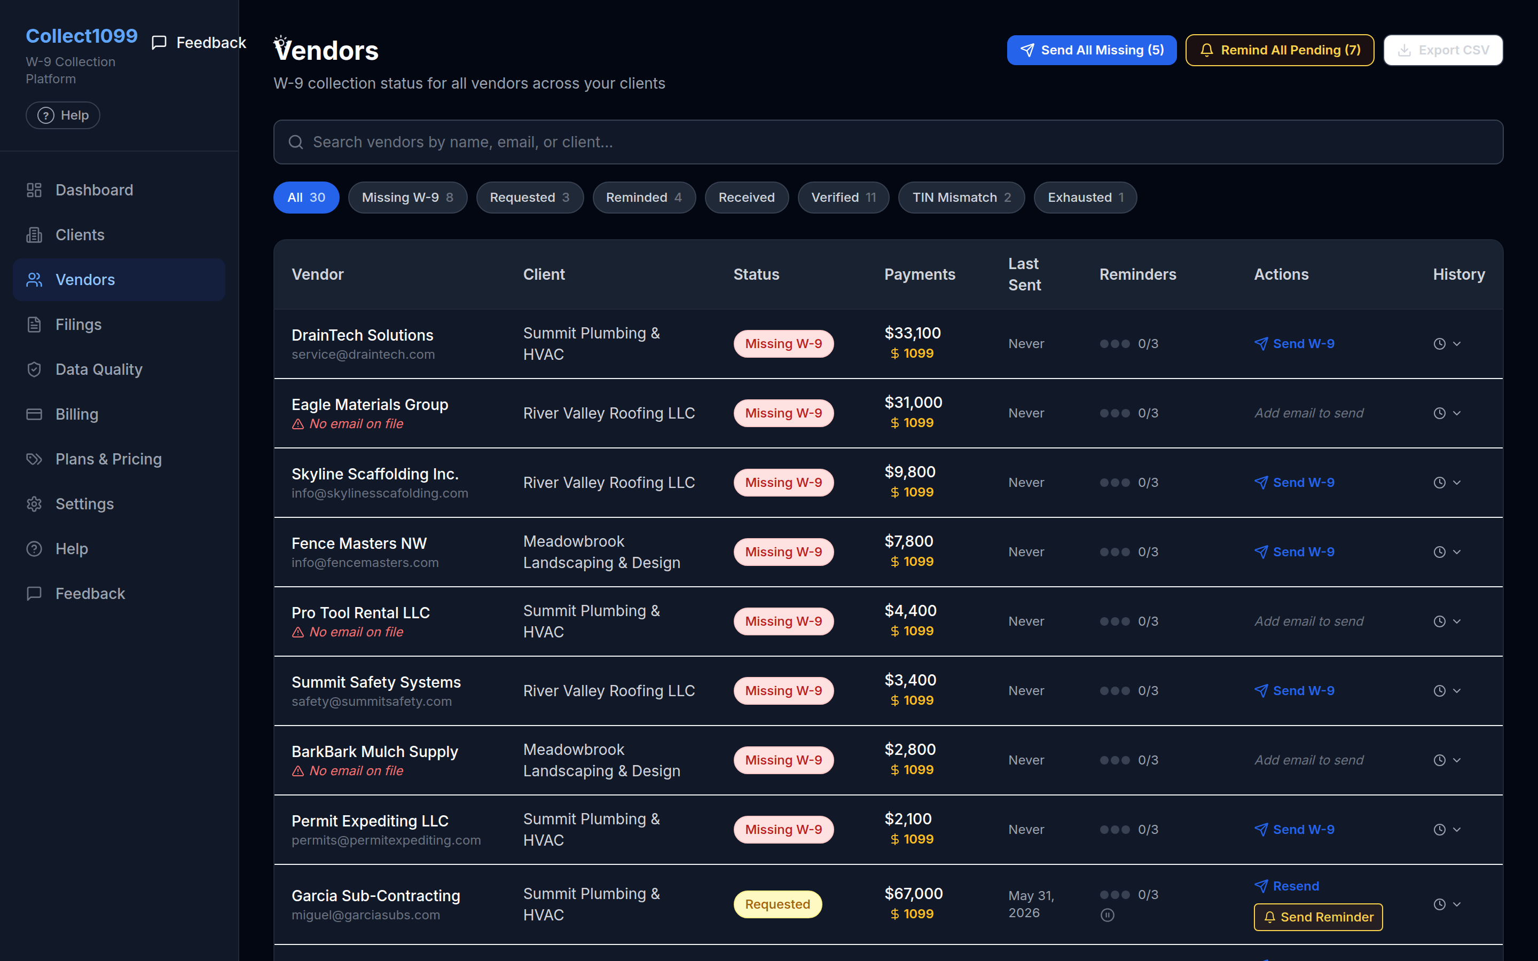Click DrainTech Solutions vendor name
The image size is (1538, 961).
tap(362, 335)
